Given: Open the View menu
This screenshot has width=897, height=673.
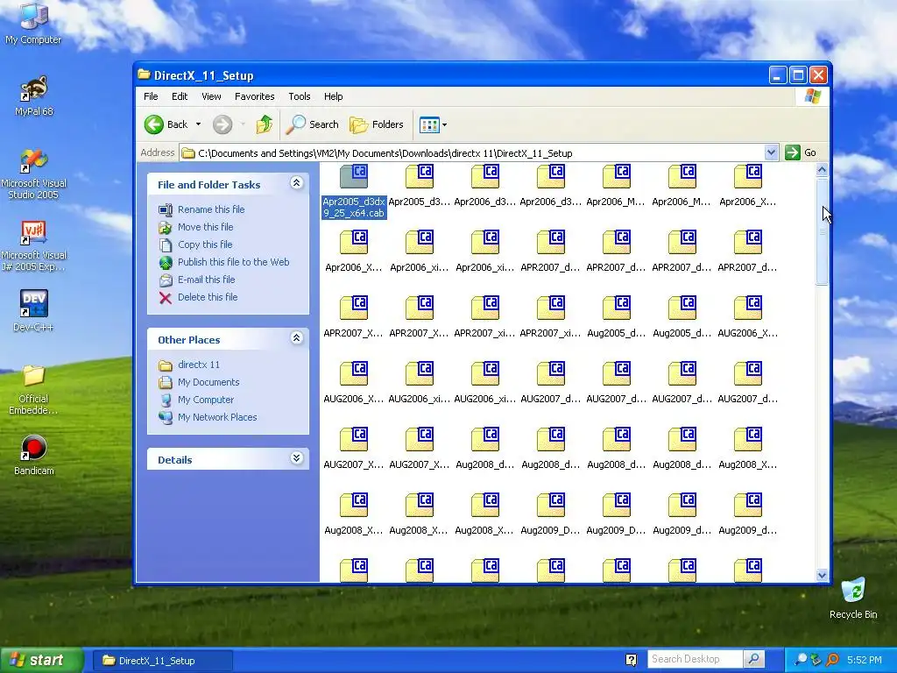Looking at the screenshot, I should click(x=211, y=96).
